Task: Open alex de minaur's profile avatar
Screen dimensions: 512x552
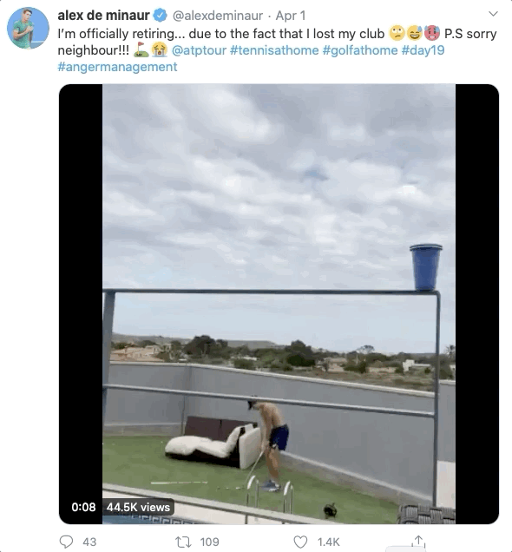Action: click(x=28, y=28)
